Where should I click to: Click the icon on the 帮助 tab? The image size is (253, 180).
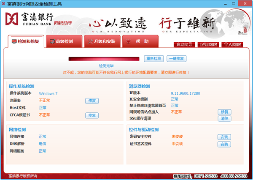pyautogui.click(x=129, y=41)
